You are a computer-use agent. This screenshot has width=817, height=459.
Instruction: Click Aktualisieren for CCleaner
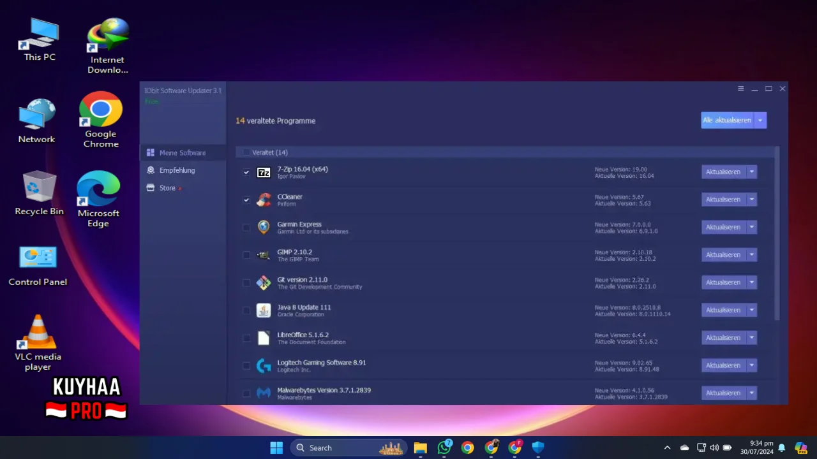(724, 200)
